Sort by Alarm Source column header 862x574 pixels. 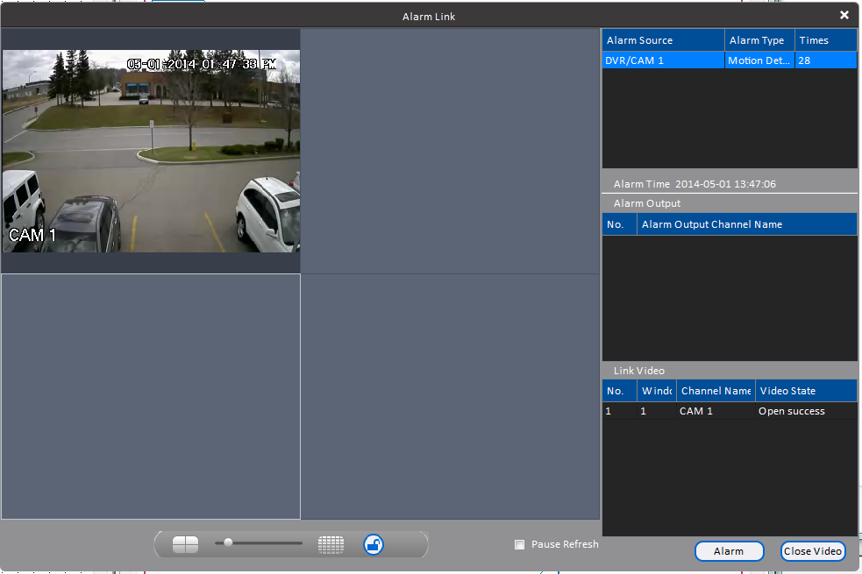pos(664,40)
